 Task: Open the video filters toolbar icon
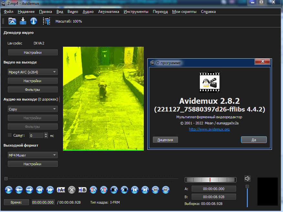(47, 21)
